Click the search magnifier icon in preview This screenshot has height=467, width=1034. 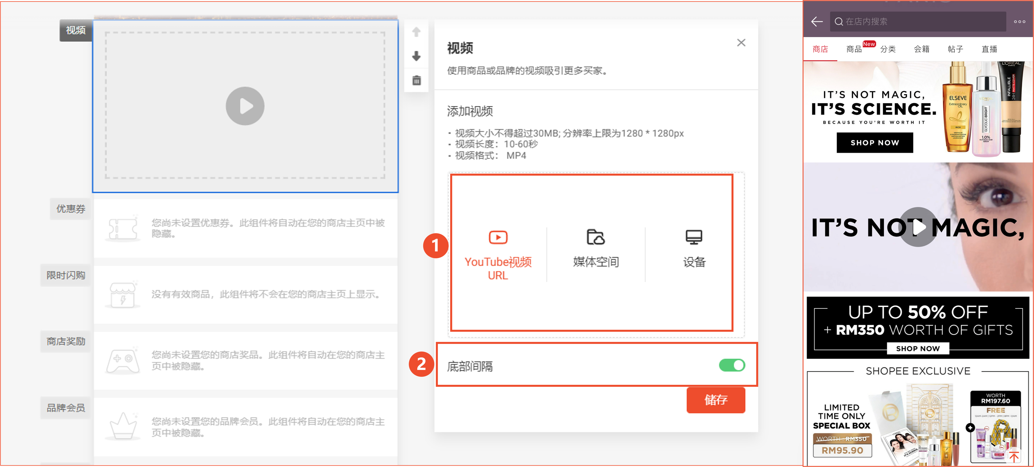838,22
